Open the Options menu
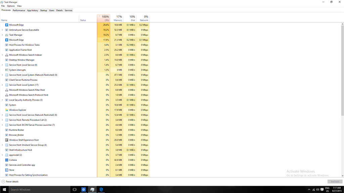This screenshot has height=193, width=344. pyautogui.click(x=10, y=6)
